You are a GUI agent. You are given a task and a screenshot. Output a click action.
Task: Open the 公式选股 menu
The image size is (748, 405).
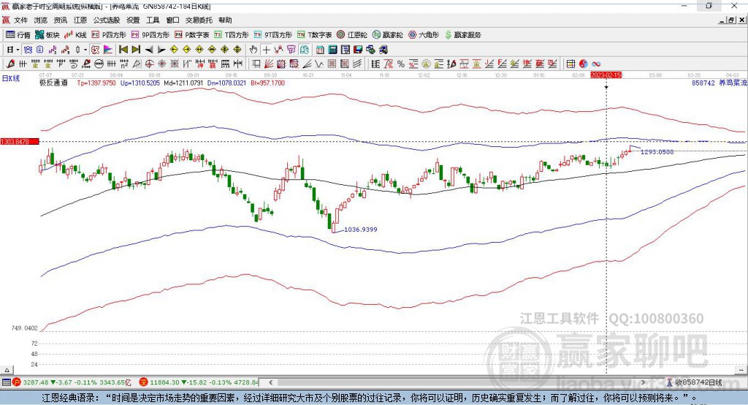106,20
